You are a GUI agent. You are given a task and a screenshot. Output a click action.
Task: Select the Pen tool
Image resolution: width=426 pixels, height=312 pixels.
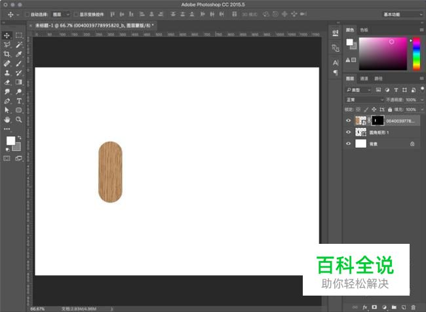coord(7,101)
